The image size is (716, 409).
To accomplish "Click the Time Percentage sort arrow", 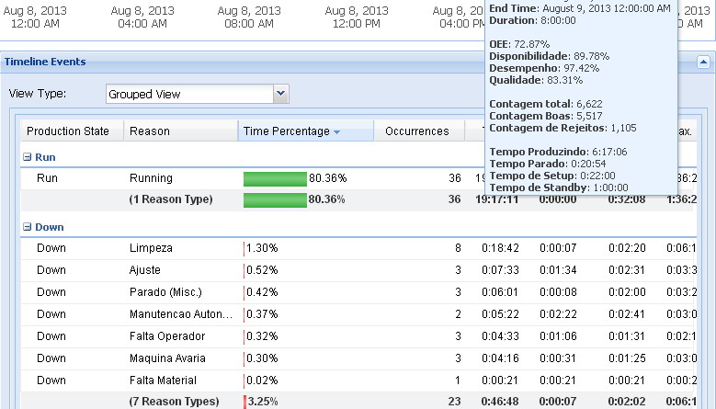I will [336, 132].
